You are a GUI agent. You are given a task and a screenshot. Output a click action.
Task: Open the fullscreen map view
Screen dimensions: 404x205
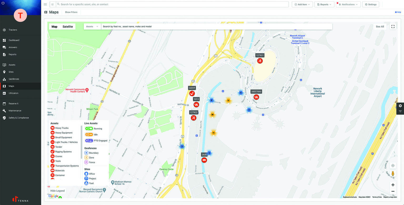coord(393,27)
